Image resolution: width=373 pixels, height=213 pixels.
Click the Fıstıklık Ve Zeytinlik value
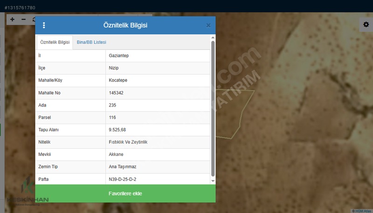click(x=128, y=142)
